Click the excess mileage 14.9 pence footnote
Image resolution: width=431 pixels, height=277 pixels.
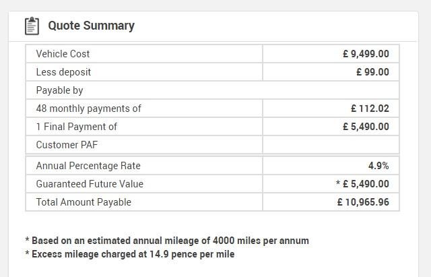tap(130, 254)
